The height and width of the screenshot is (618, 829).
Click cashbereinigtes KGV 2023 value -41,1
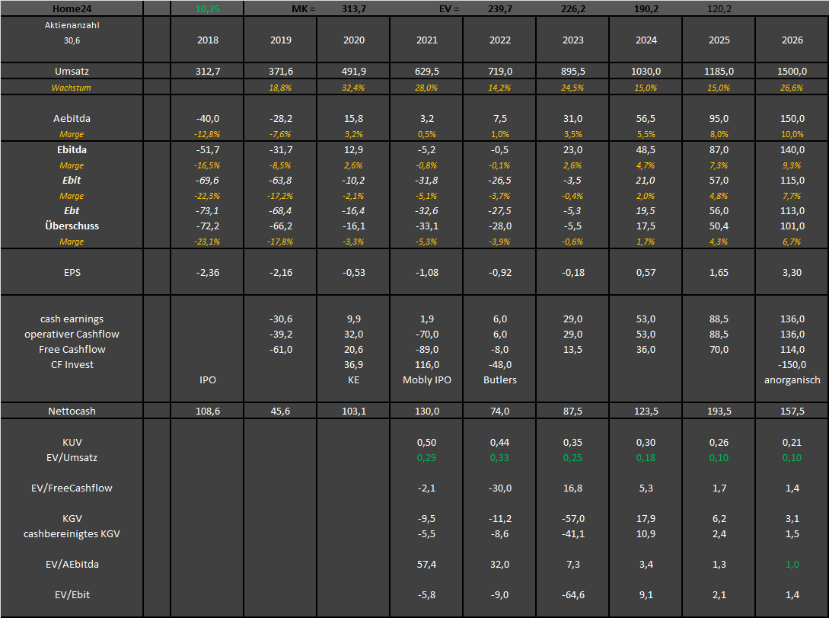pyautogui.click(x=572, y=534)
